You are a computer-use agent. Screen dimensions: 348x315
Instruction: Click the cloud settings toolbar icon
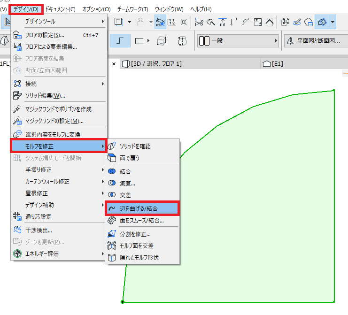click(309, 22)
